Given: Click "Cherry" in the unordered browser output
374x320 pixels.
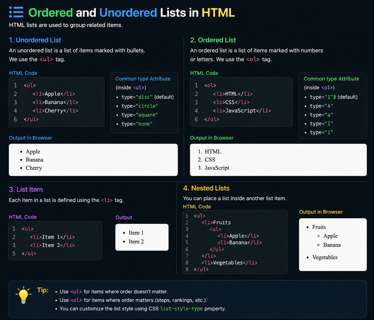Looking at the screenshot, I should pyautogui.click(x=34, y=168).
